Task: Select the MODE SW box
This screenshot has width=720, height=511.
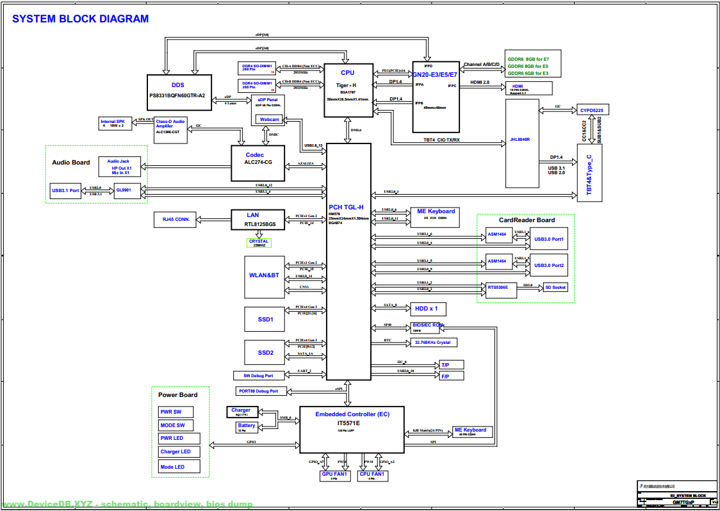Action: pos(176,425)
